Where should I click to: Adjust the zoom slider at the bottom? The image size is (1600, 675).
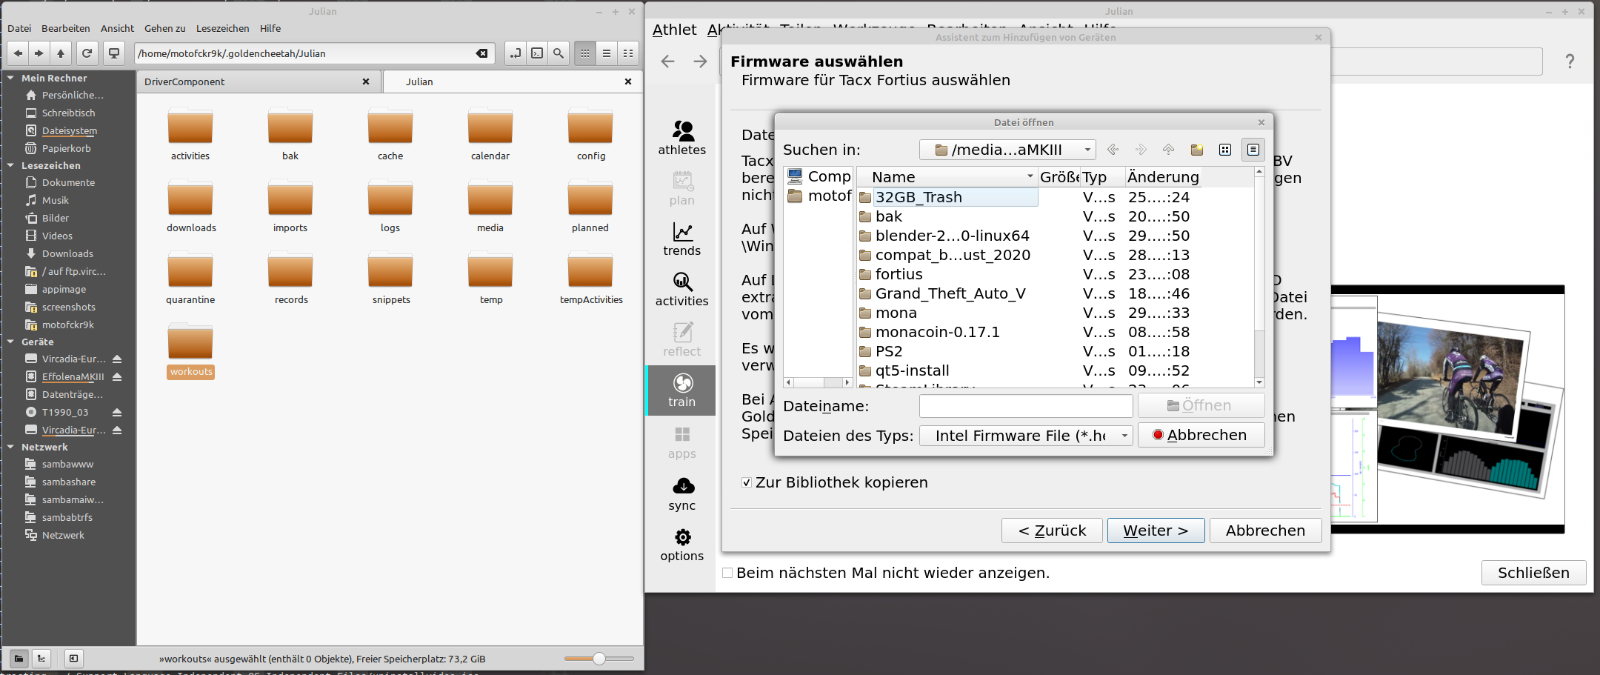(598, 658)
